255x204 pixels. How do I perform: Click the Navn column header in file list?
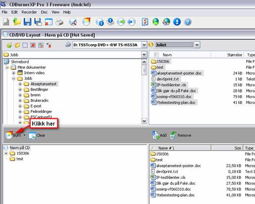click(x=180, y=55)
